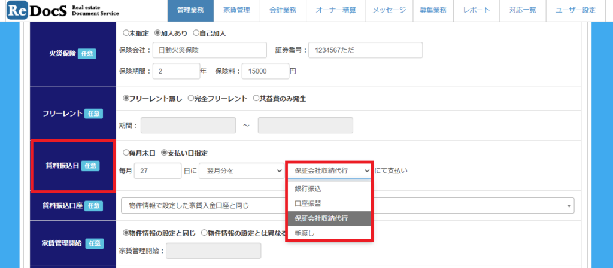Open the 賃料振込口座 account dropdown
The width and height of the screenshot is (613, 268).
(x=347, y=205)
